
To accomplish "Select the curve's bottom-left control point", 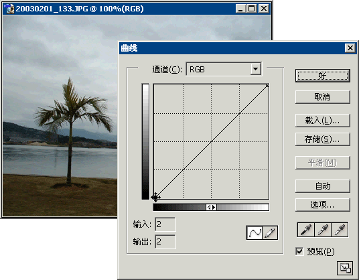I will tap(155, 197).
